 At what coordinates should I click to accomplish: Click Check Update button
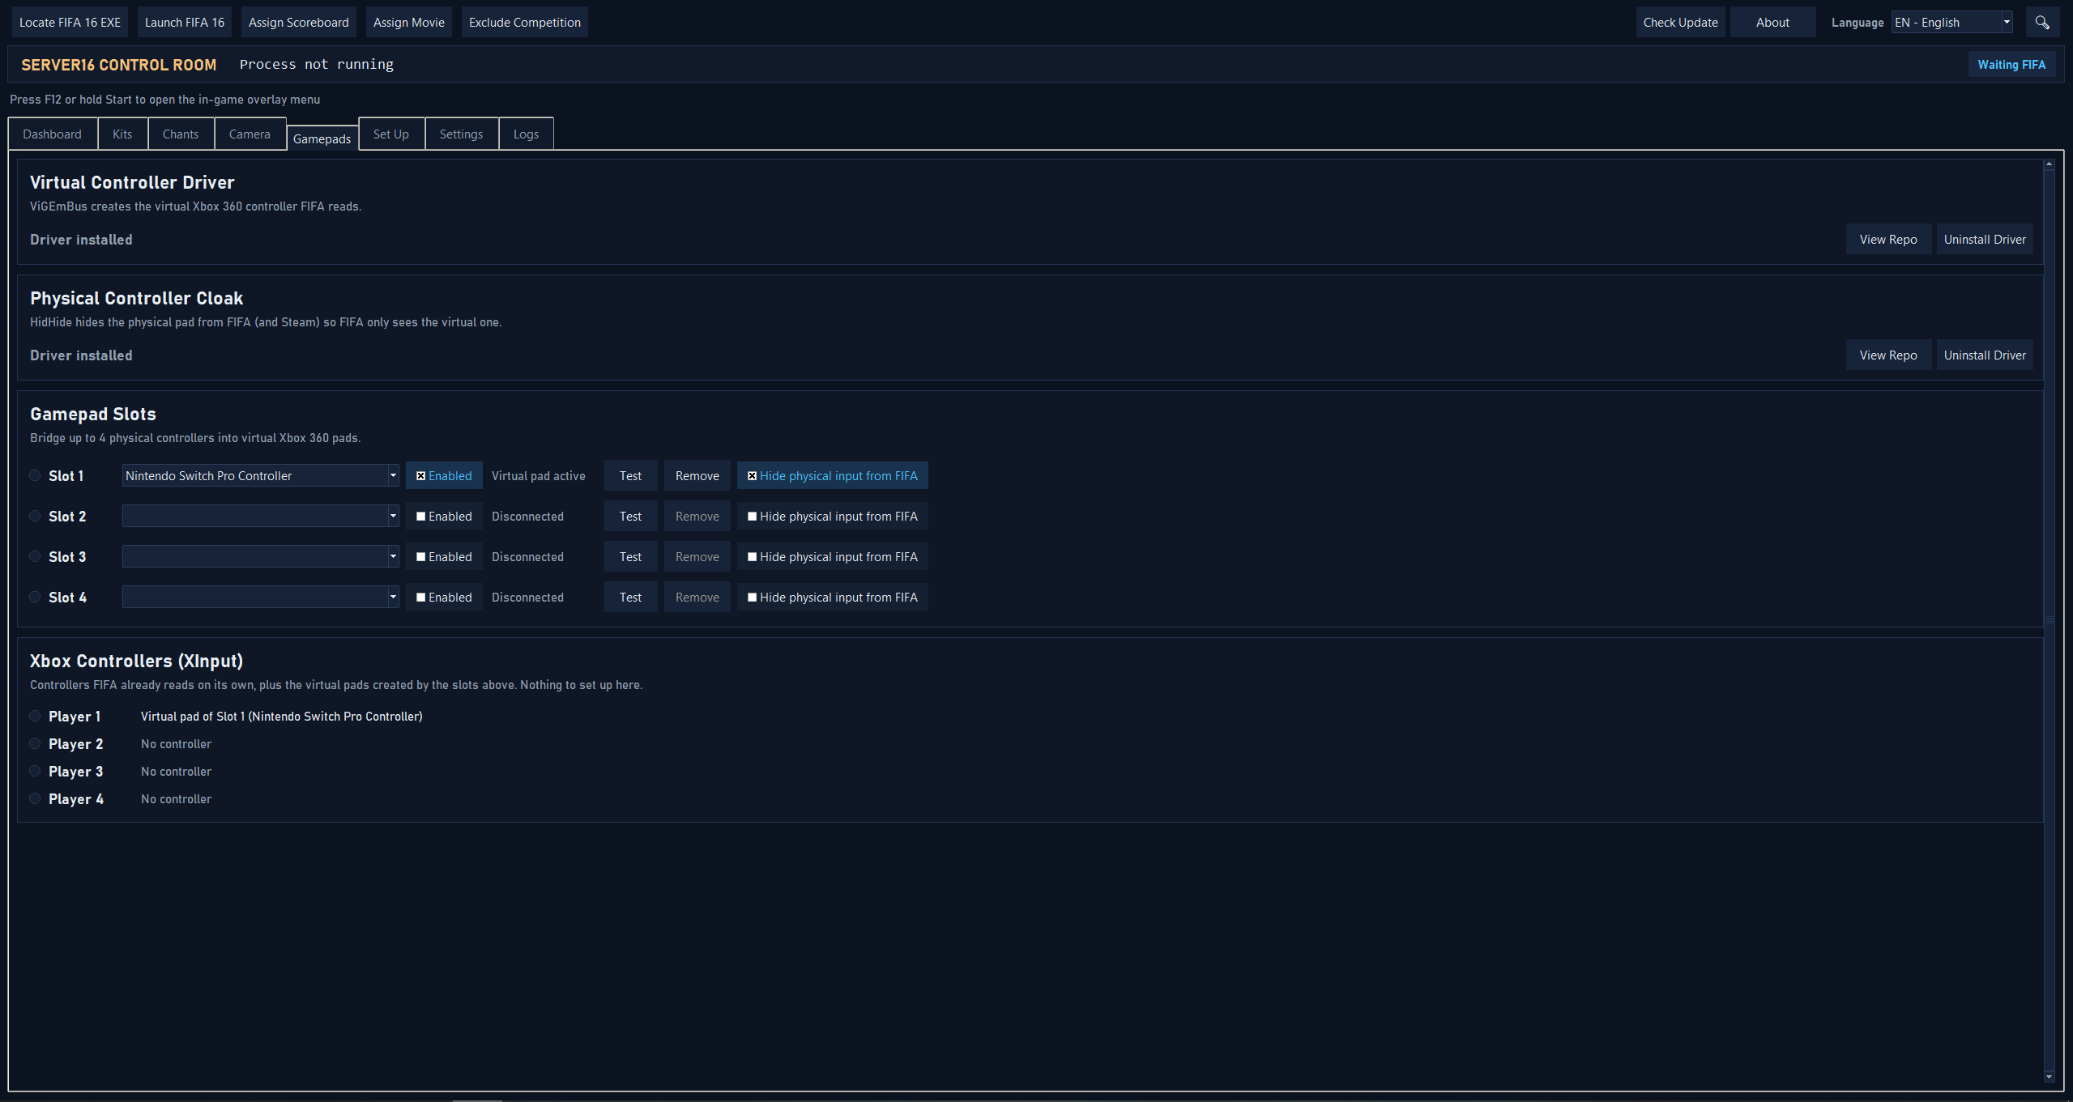[1680, 23]
